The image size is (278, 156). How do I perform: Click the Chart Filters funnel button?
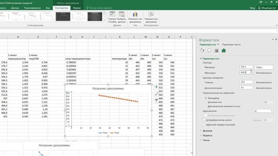click(x=156, y=101)
